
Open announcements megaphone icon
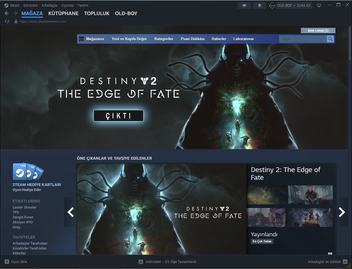coord(244,5)
